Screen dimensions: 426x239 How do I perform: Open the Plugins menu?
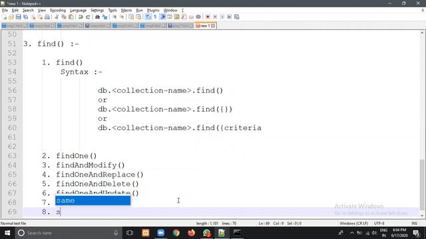153,11
